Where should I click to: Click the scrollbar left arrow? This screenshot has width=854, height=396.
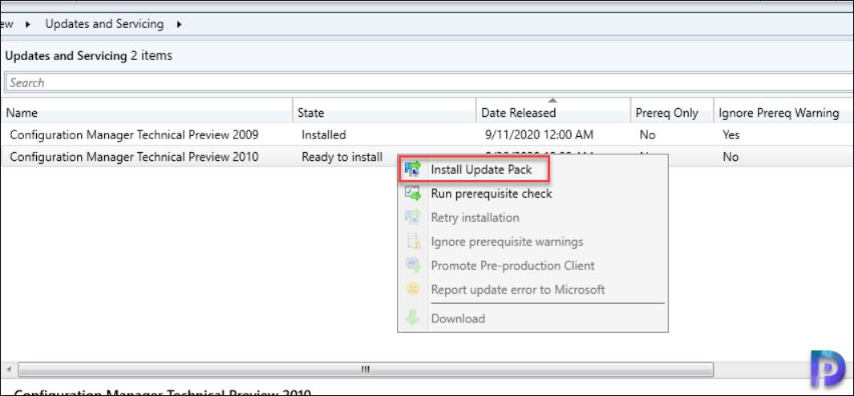tap(9, 370)
